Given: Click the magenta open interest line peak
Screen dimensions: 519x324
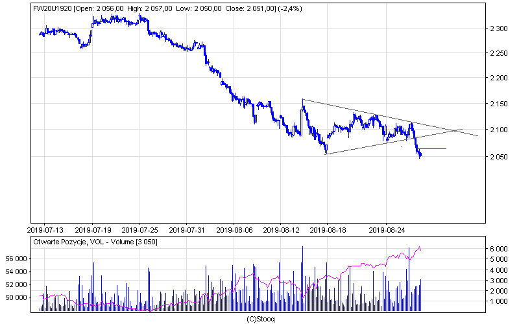Looking at the screenshot, I should pos(420,247).
